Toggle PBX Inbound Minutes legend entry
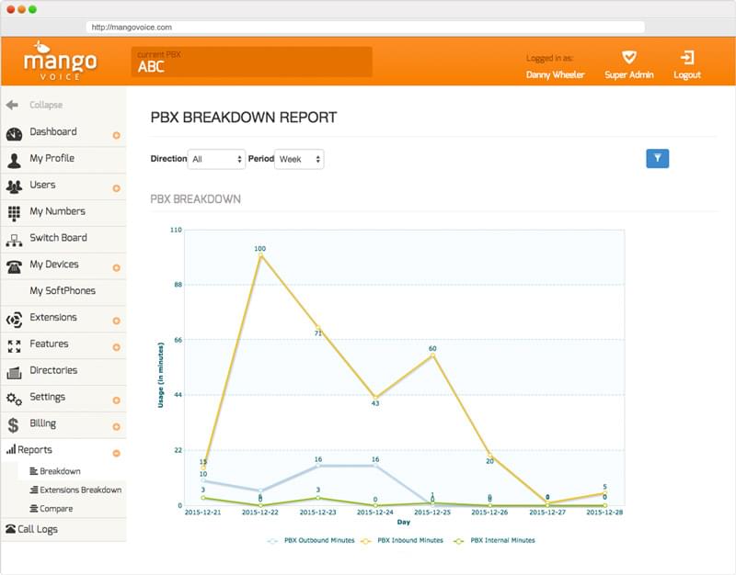736x575 pixels. [404, 540]
